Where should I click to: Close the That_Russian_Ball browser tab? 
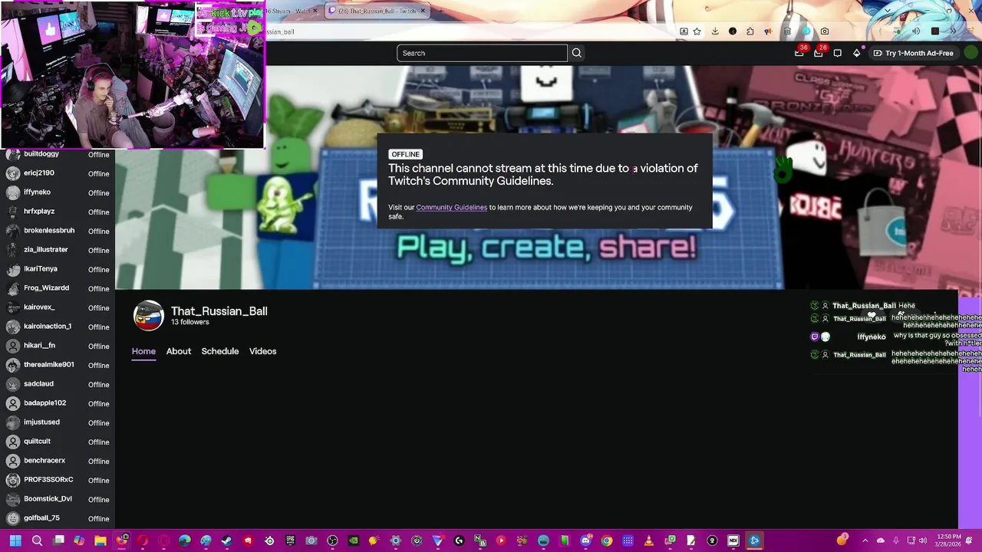423,11
